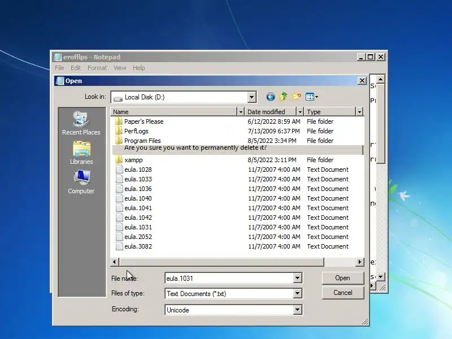Click the Open dialog resize grip corner

(365, 321)
